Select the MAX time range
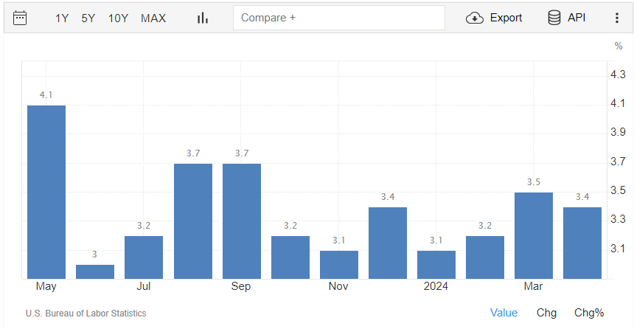This screenshot has width=634, height=329. 153,18
